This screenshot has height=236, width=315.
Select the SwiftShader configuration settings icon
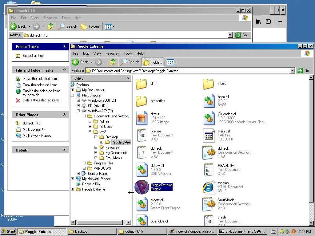[209, 204]
